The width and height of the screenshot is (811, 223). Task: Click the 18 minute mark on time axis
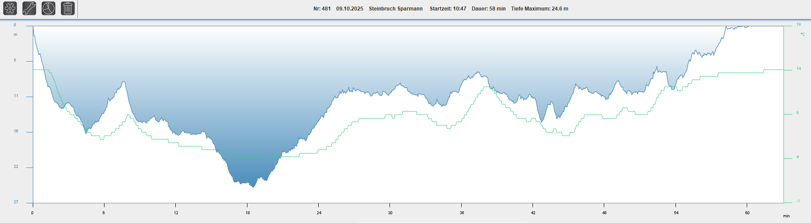pos(247,213)
